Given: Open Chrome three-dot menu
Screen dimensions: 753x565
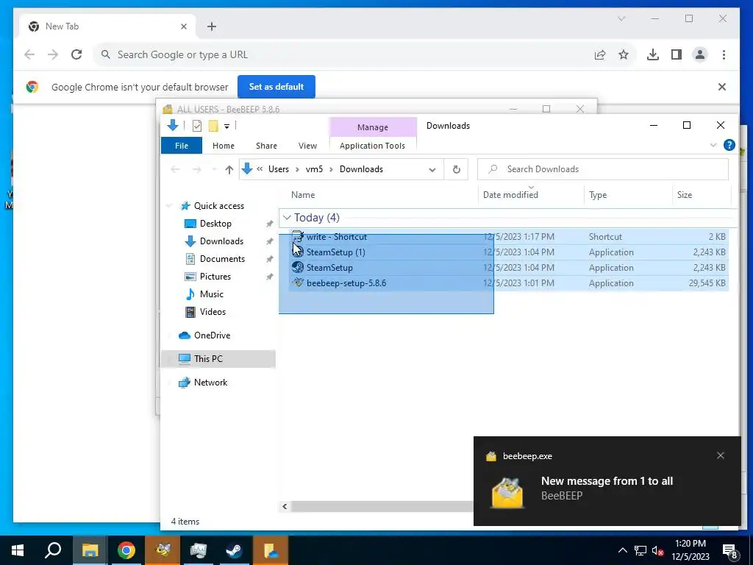Looking at the screenshot, I should pos(724,54).
